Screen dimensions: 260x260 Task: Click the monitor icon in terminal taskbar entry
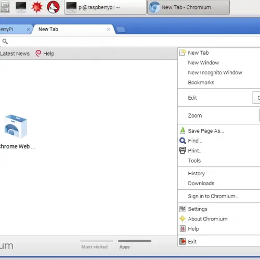71,7
